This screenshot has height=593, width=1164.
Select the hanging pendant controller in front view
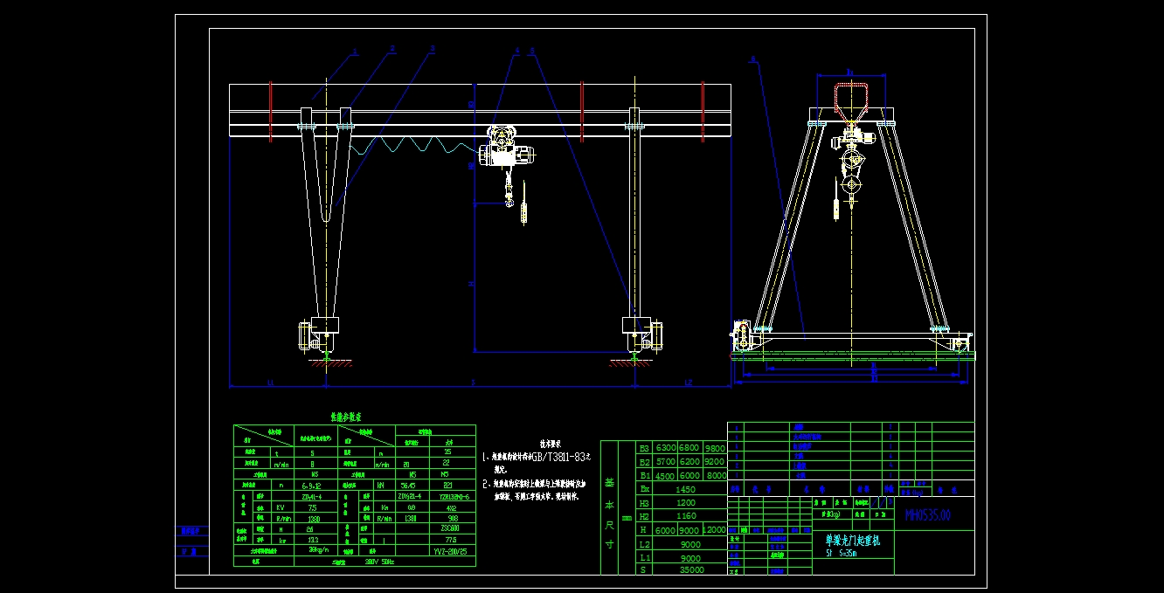click(523, 210)
